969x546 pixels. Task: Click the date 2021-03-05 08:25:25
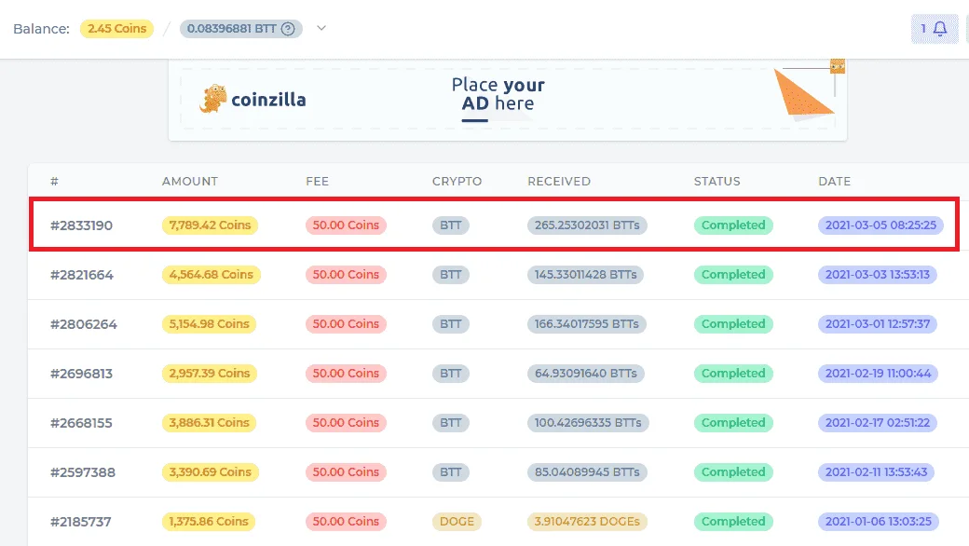pyautogui.click(x=880, y=225)
